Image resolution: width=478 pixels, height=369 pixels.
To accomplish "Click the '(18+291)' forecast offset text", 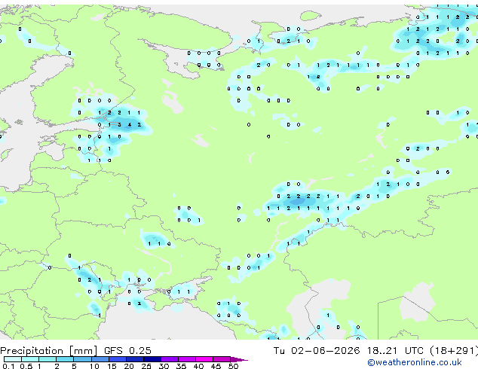I will point(454,351).
